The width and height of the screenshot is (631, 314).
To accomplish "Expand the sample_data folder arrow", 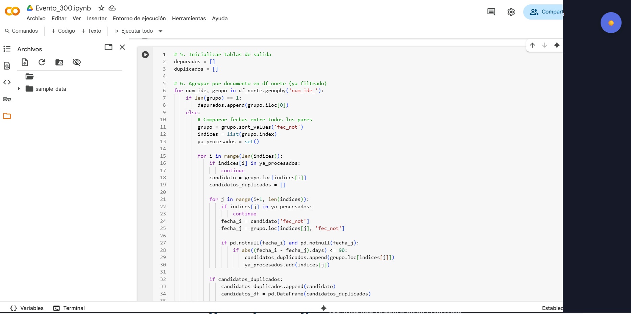I will [19, 89].
